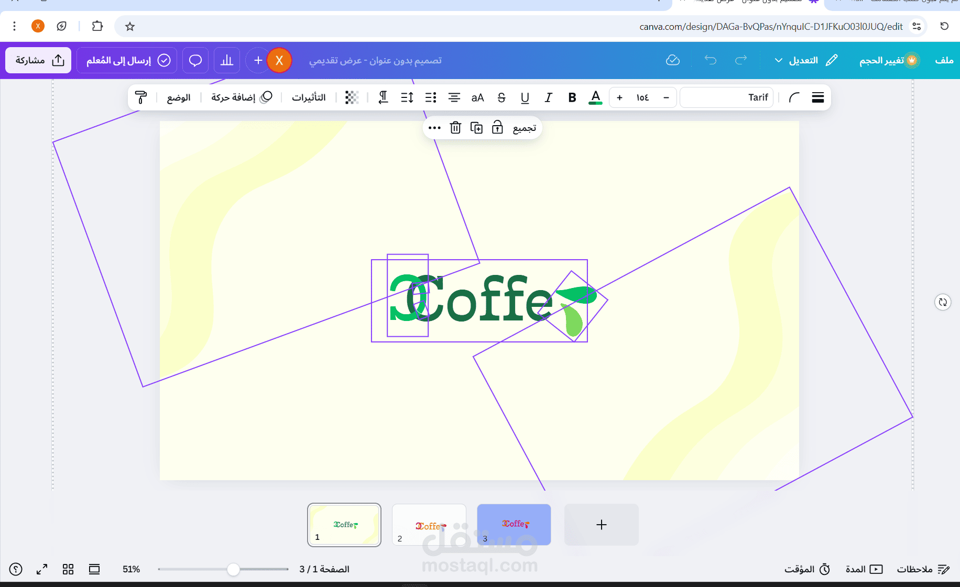960x587 pixels.
Task: Open the comments speech bubble icon
Action: tap(195, 60)
